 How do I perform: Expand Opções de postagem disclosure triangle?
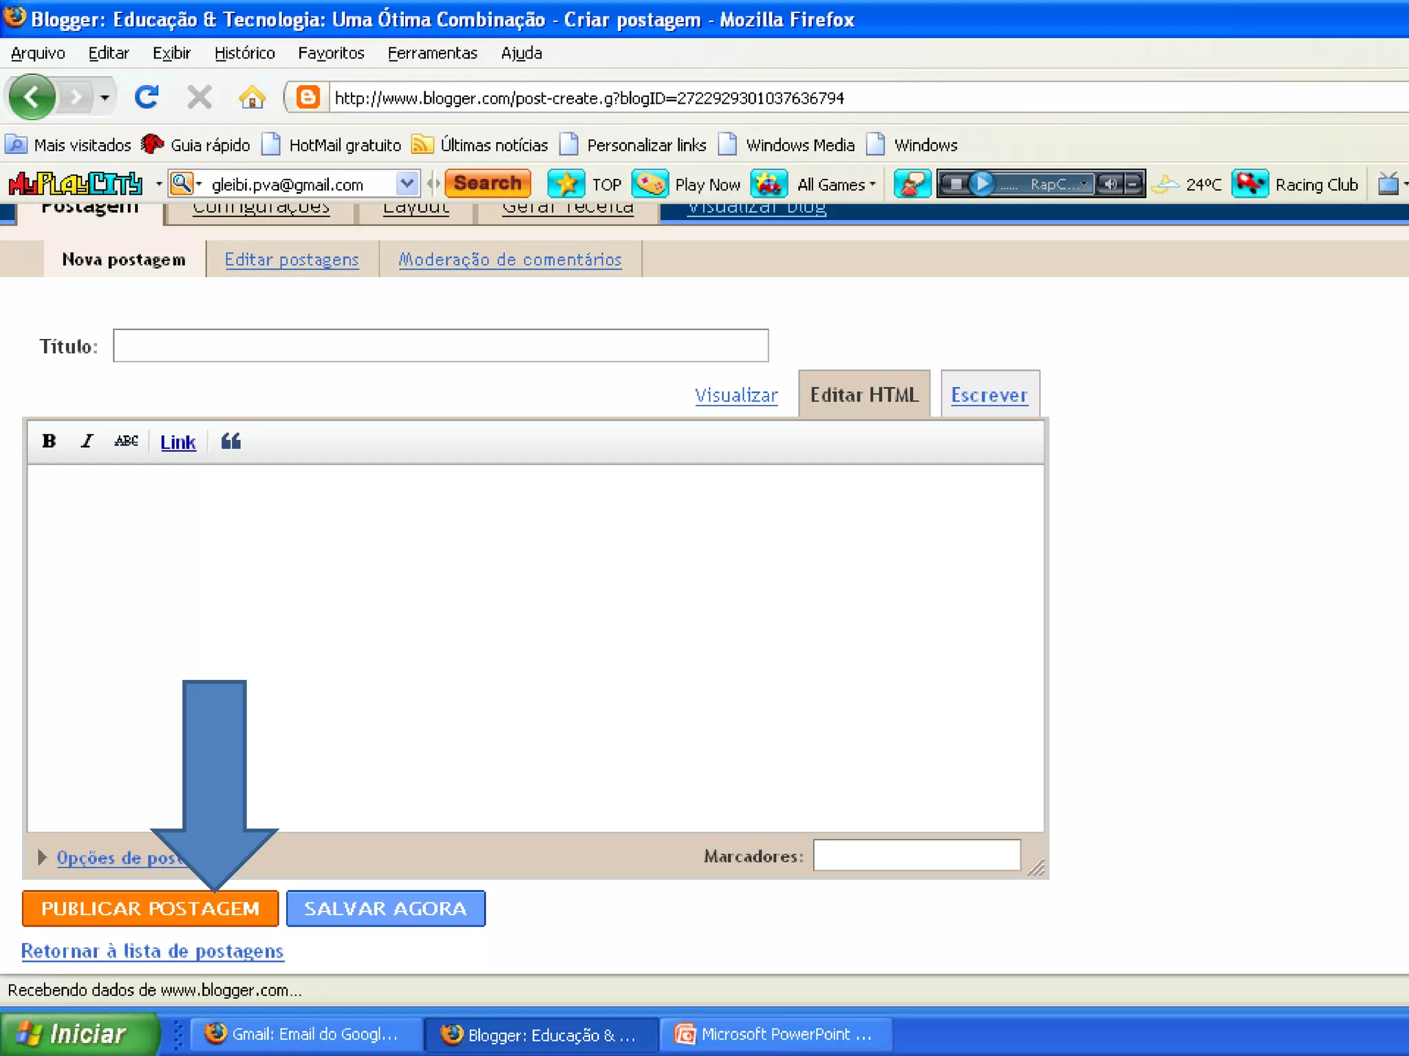click(42, 857)
